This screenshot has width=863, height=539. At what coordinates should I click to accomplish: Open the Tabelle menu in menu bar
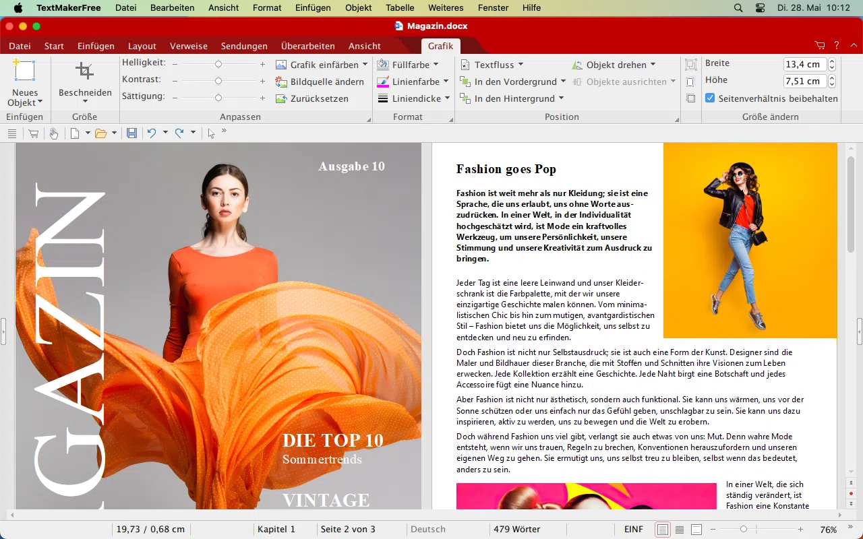pos(400,8)
